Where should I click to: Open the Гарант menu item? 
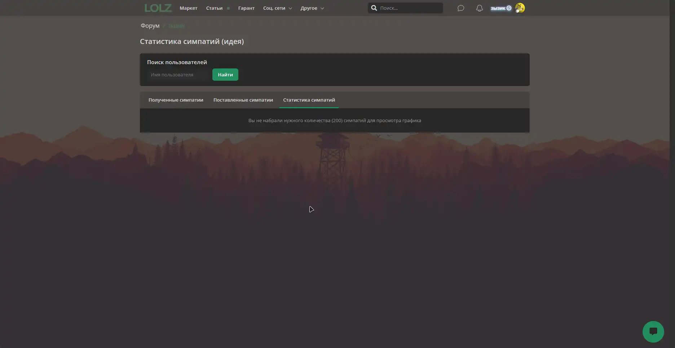(x=246, y=8)
